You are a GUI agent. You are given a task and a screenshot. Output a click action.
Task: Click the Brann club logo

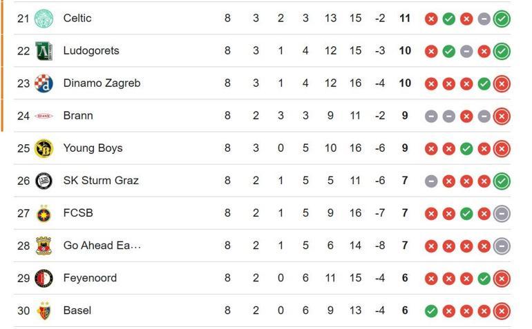(x=44, y=116)
